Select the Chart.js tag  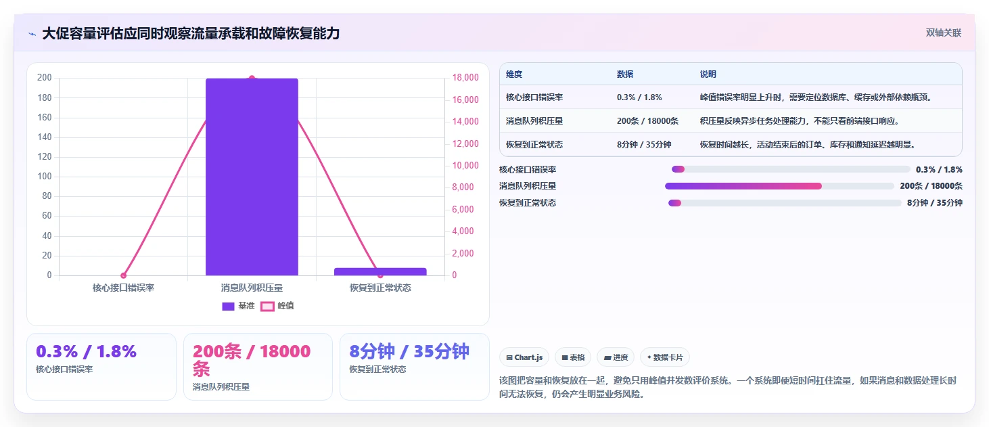(524, 357)
